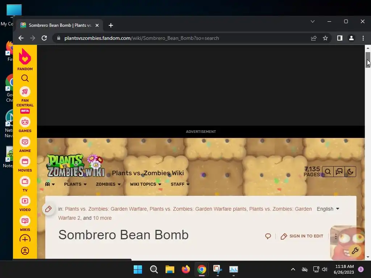The width and height of the screenshot is (371, 278).
Task: Open the Video sidebar icon
Action: click(x=25, y=201)
